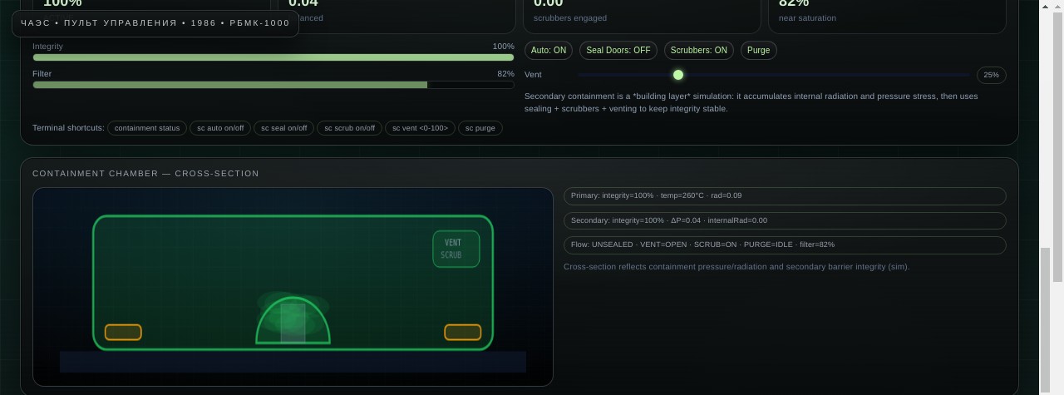
Task: Toggle the Auto: ON button
Action: [549, 51]
